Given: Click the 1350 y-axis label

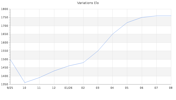Looking at the screenshot, I should click(5, 84).
